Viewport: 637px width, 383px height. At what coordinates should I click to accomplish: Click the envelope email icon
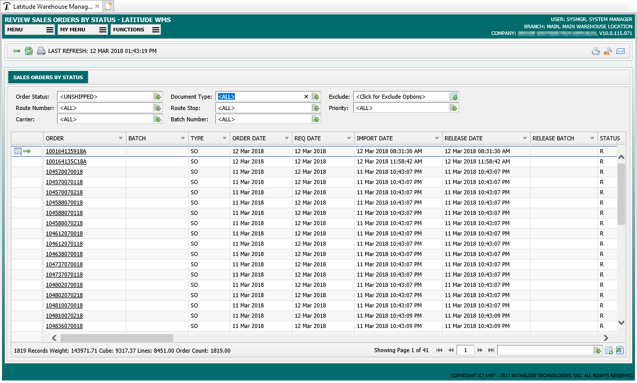coord(621,51)
